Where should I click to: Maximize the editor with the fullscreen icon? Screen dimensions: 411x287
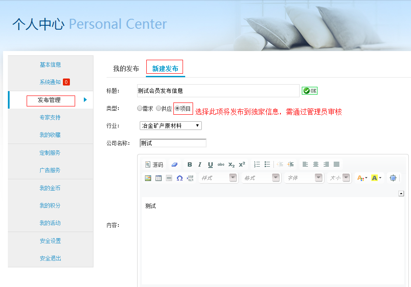393,178
